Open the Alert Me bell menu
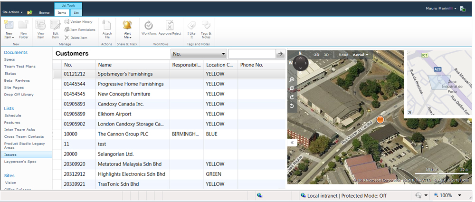Viewport: 475px width, 202px height. point(127,29)
